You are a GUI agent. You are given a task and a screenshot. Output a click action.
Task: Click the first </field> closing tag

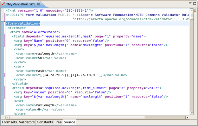coord(20,84)
